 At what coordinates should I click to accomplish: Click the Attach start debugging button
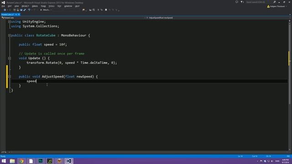coord(46,10)
